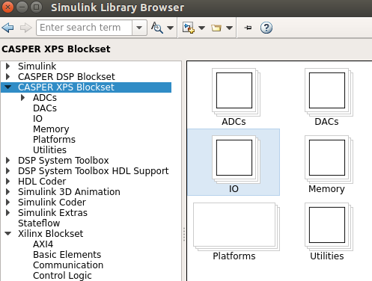Expand the CASPER DSP Blockset node
The image size is (372, 281).
point(8,77)
